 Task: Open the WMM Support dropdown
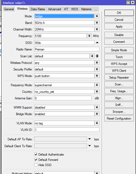[x=97, y=107]
